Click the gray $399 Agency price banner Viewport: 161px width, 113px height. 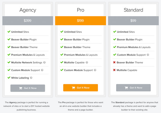(28, 21)
